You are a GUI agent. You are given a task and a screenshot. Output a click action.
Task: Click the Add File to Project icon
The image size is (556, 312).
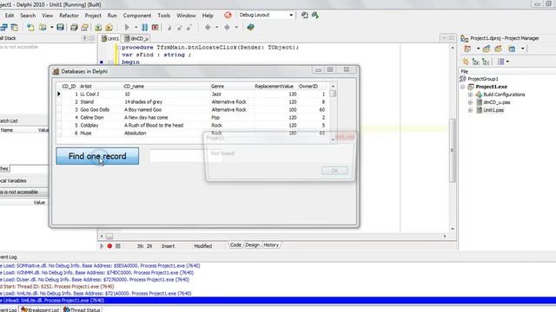(98, 27)
